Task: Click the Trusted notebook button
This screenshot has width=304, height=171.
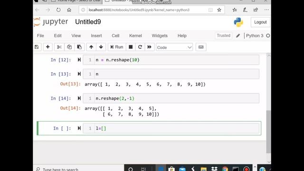Action: pos(224,36)
